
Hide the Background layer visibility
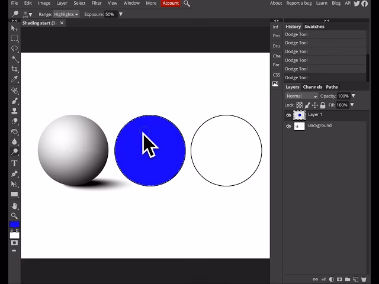(x=289, y=126)
